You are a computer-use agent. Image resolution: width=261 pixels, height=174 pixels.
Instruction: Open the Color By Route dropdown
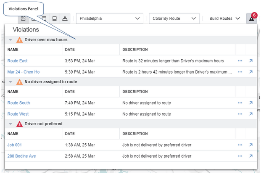174,18
